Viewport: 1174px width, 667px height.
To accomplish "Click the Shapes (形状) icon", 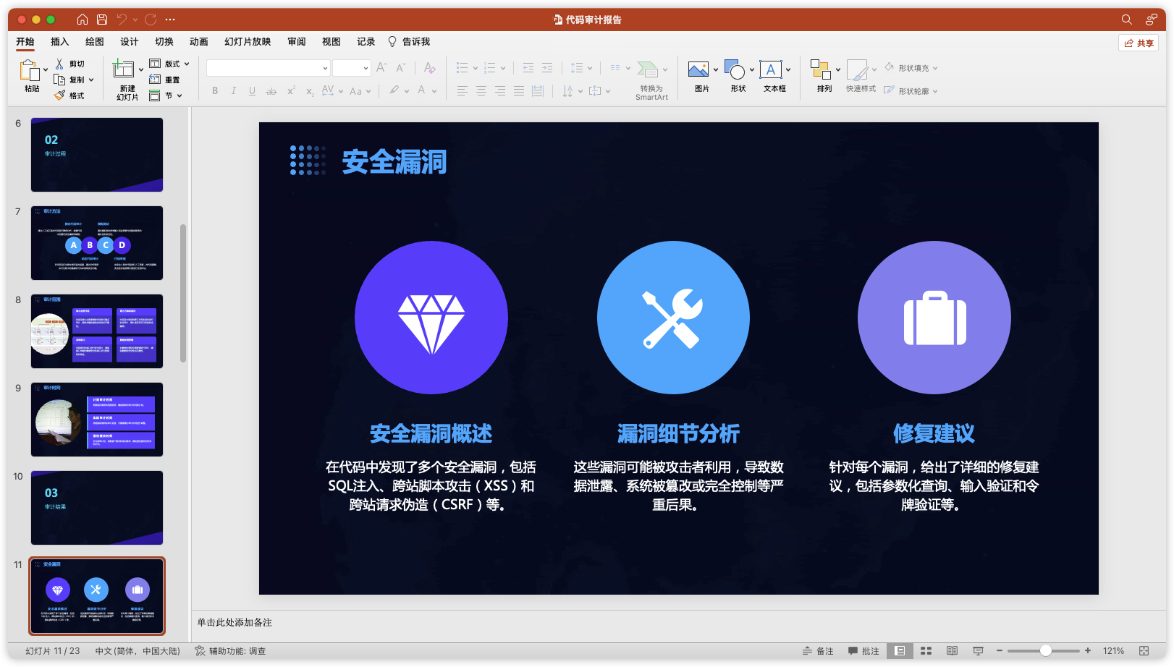I will tap(734, 70).
